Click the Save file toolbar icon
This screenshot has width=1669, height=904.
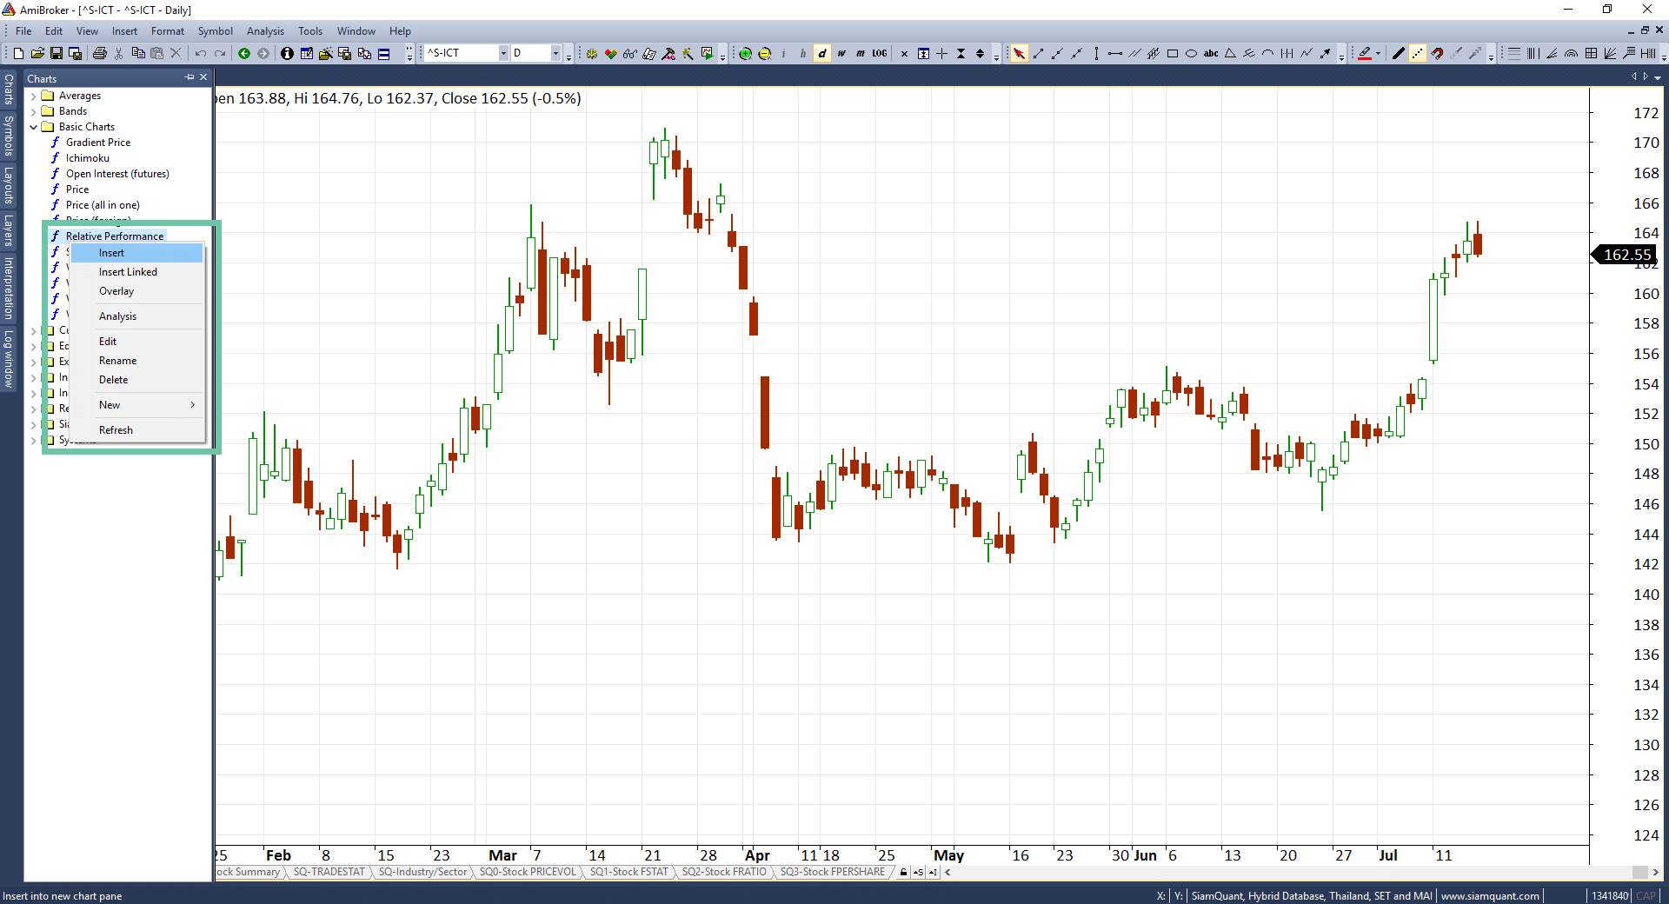coord(57,54)
